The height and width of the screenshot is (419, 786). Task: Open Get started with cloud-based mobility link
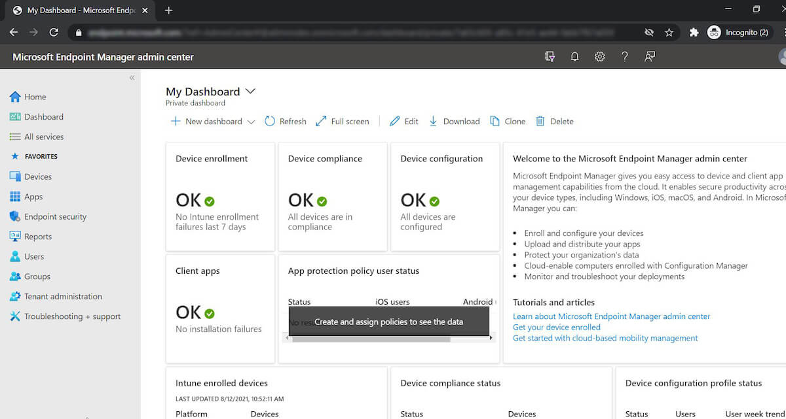point(605,338)
